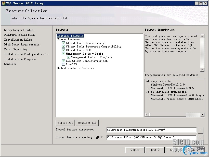Click Next to continue setup
Screen dimensions: 209x157
click(x=155, y=150)
